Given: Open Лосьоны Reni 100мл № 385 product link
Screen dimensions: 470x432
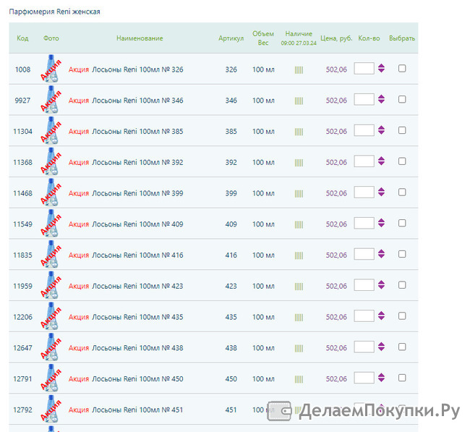Looking at the screenshot, I should 137,132.
